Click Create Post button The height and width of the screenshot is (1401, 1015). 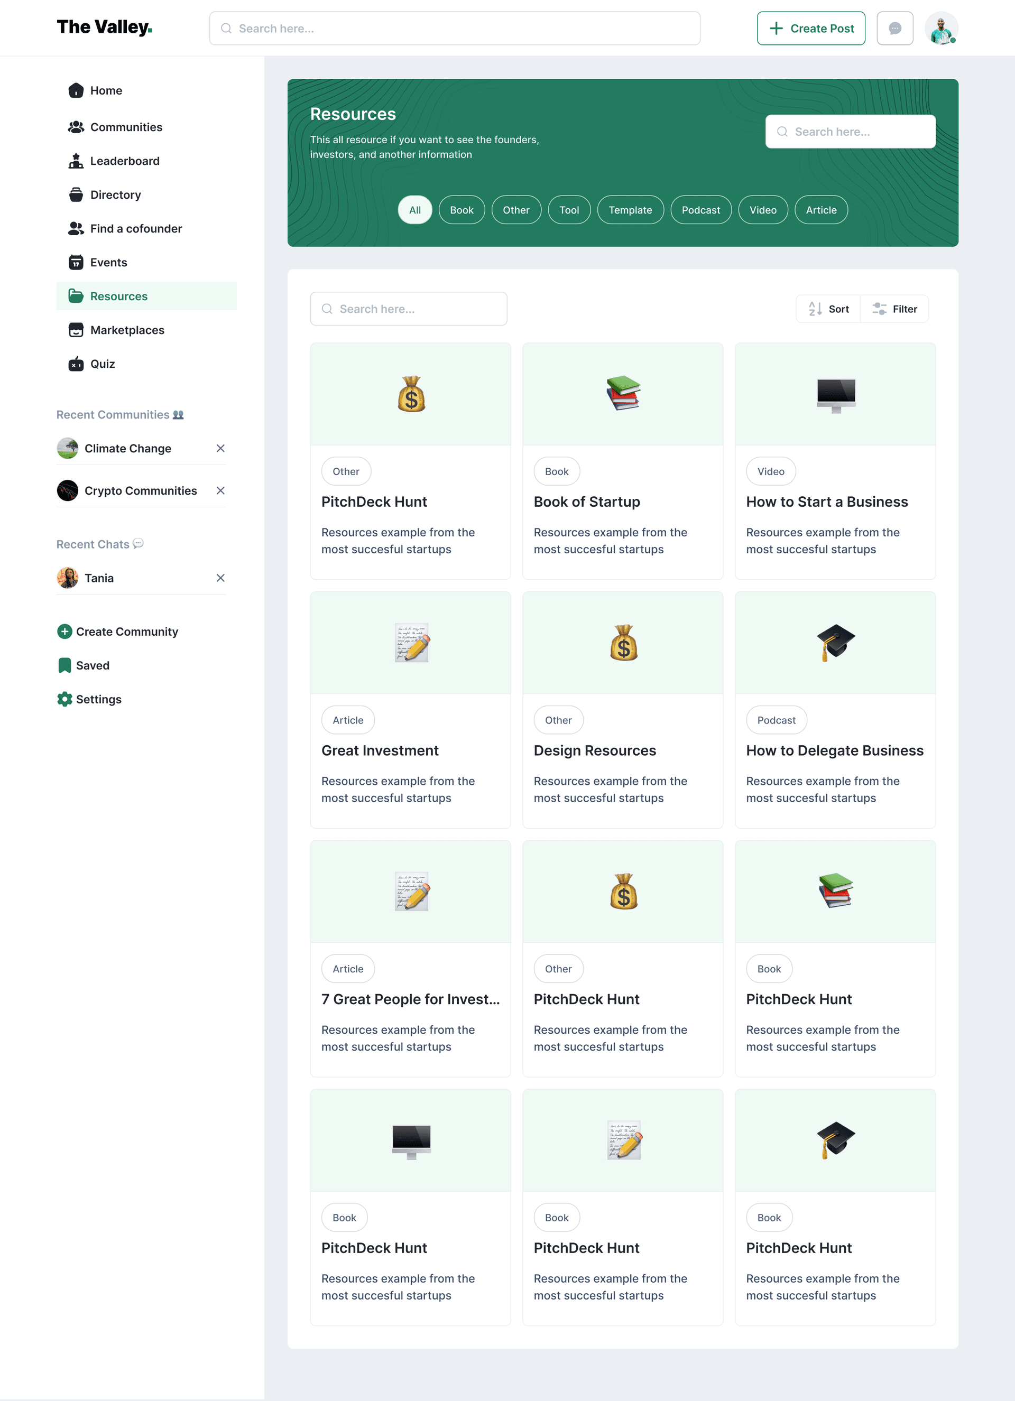pyautogui.click(x=810, y=27)
